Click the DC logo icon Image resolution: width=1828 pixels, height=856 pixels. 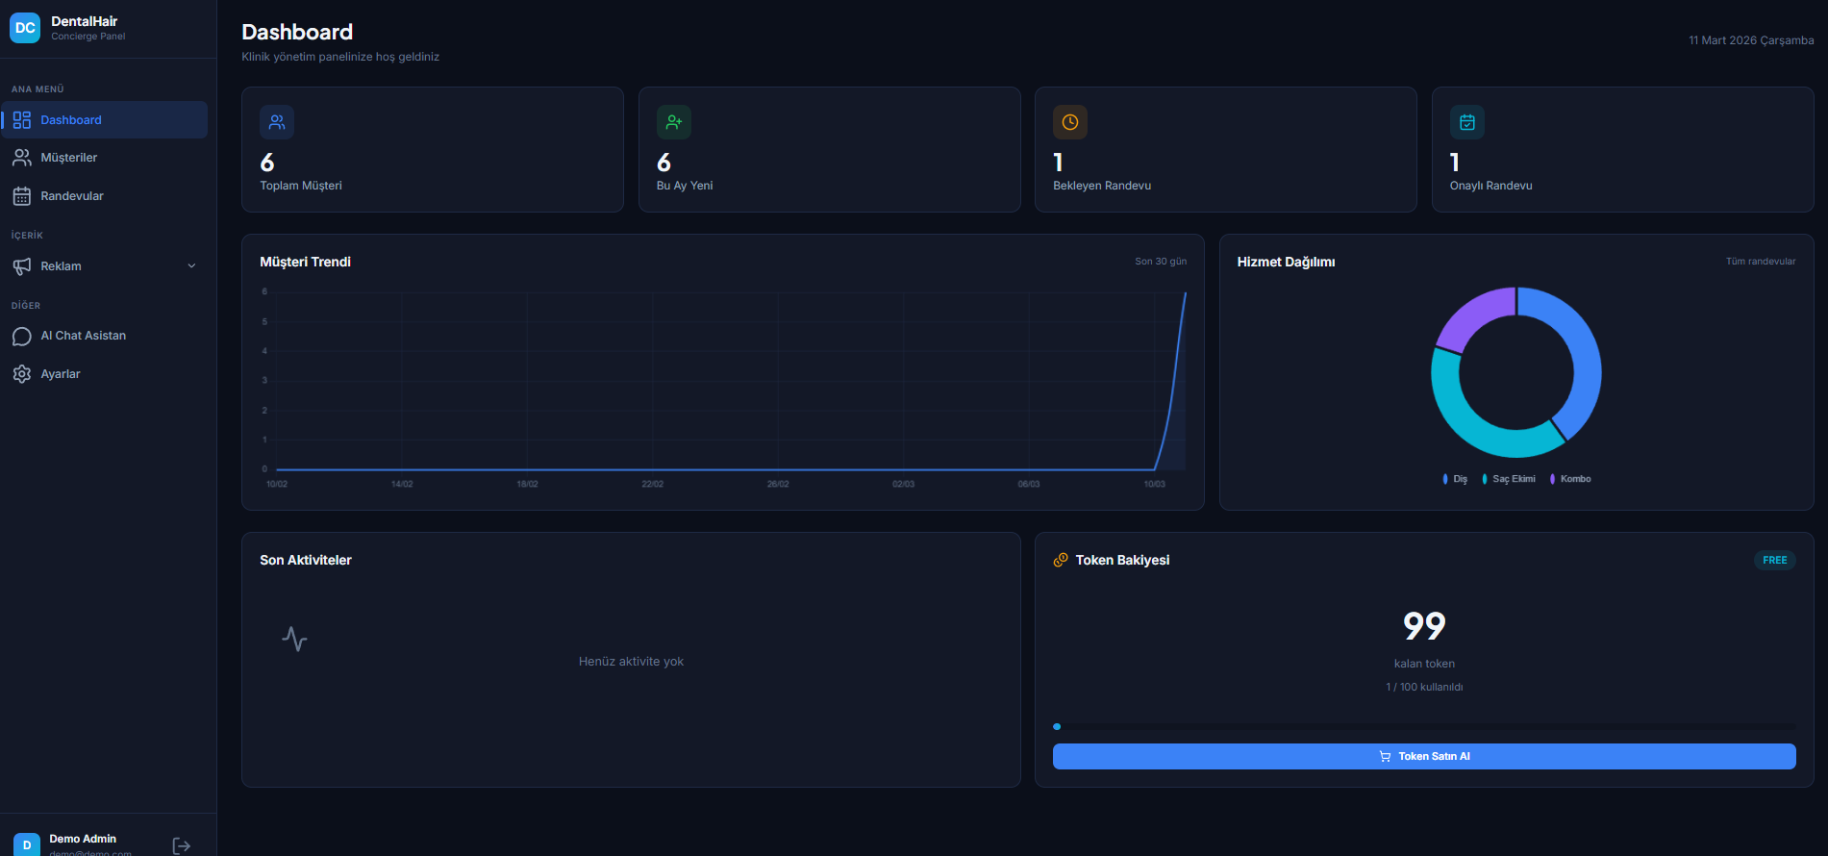25,28
